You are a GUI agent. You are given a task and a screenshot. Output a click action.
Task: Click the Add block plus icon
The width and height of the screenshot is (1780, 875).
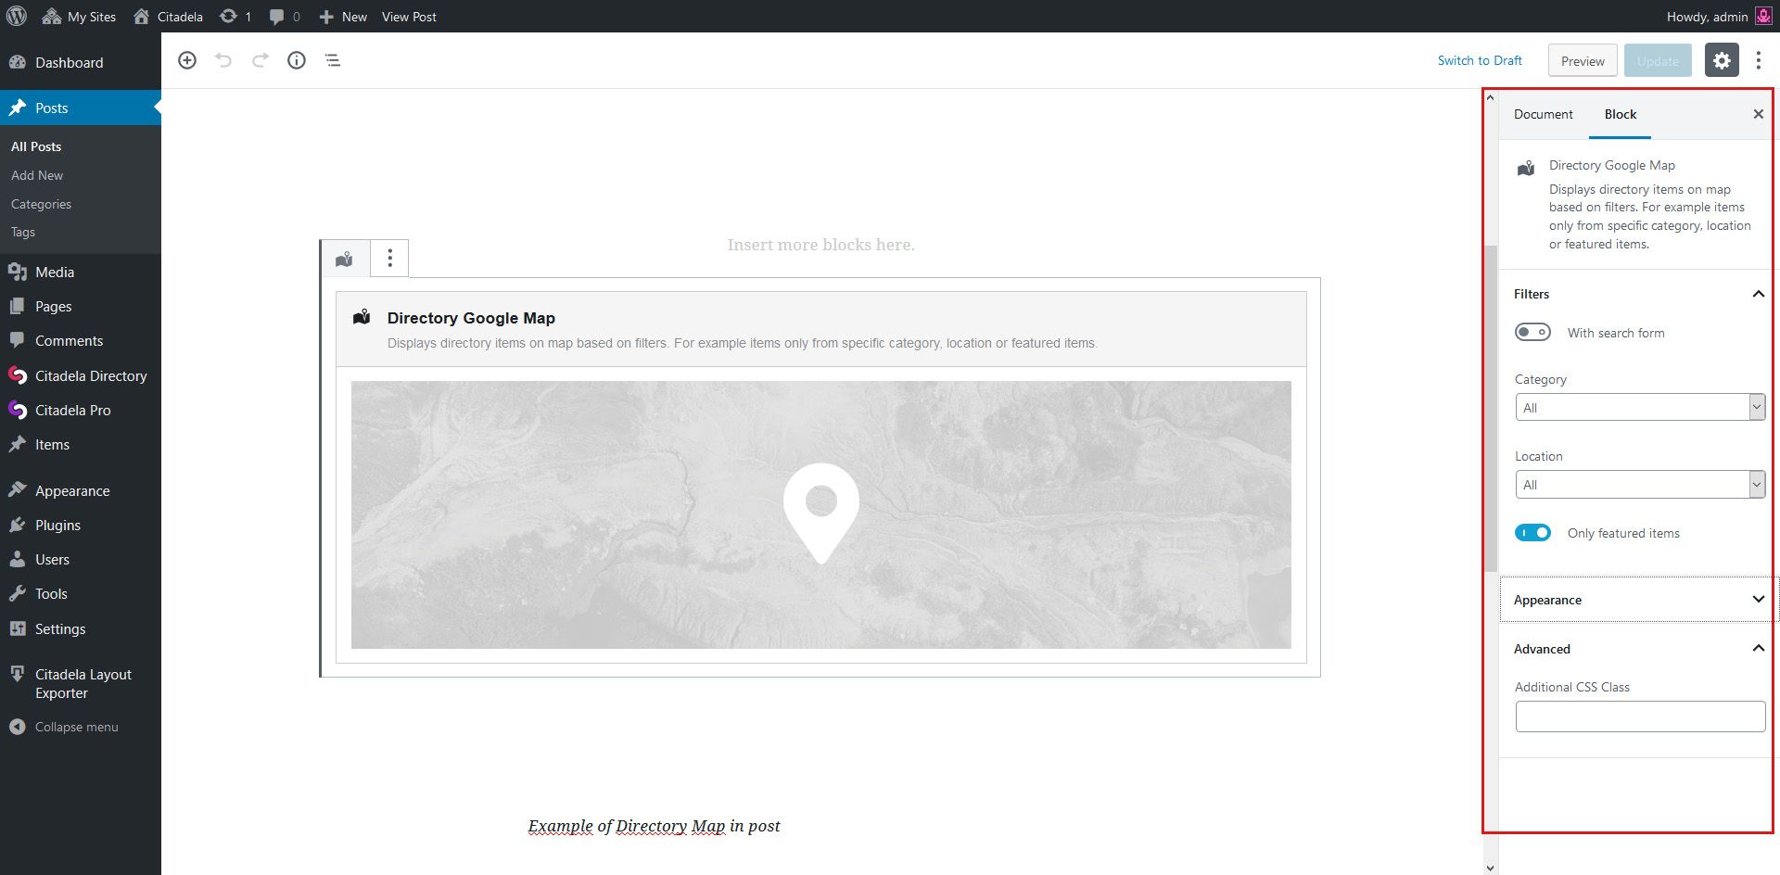coord(187,60)
